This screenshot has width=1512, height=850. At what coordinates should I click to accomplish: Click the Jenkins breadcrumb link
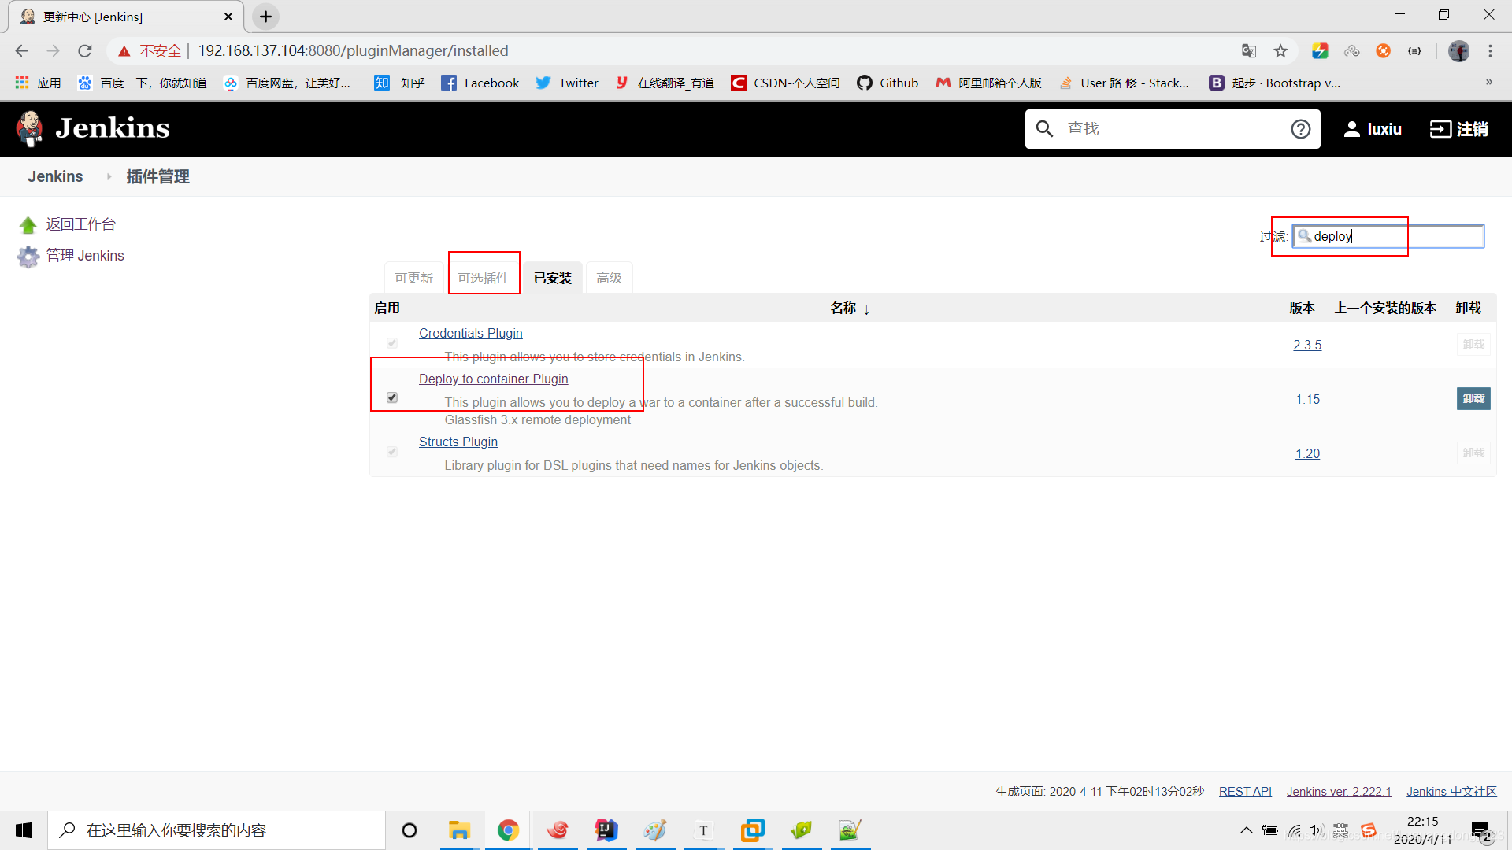pos(55,176)
